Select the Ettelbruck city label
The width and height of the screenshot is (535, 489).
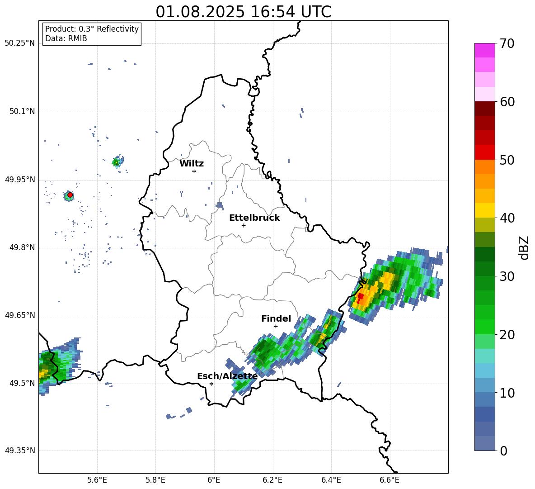pos(254,218)
